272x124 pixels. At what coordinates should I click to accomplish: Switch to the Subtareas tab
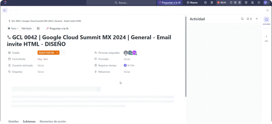(x=29, y=121)
